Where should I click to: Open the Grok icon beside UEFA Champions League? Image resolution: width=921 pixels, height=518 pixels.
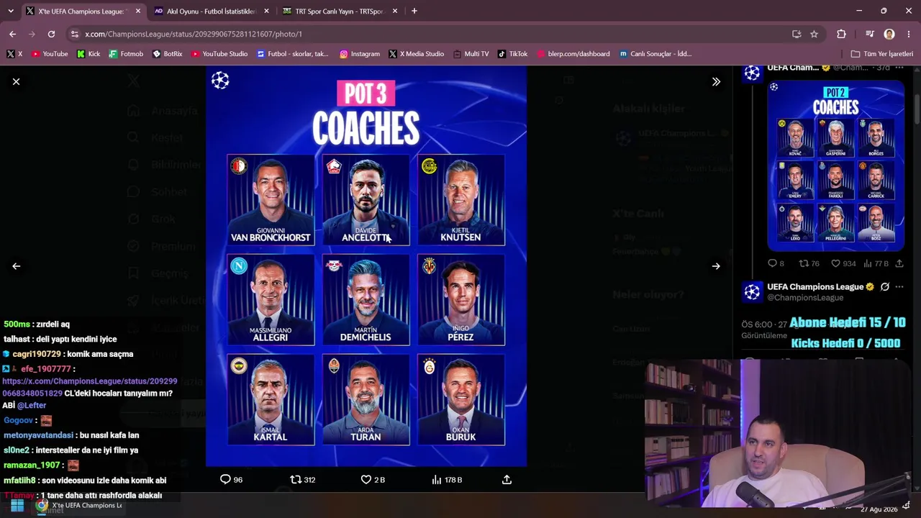[x=885, y=287]
